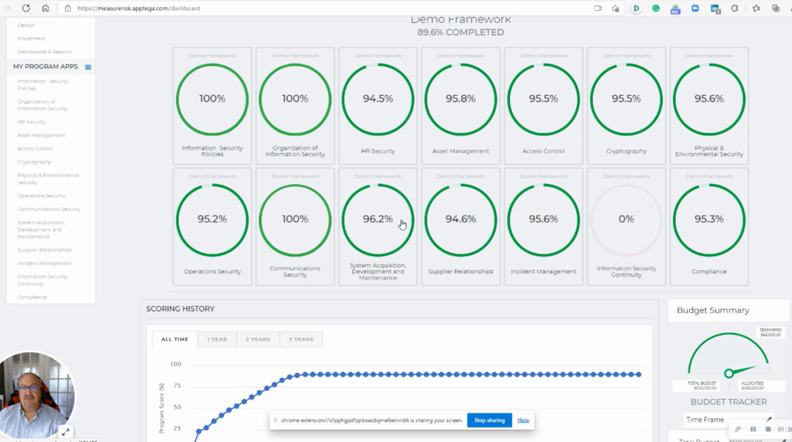Select All Time scoring history tab
Viewport: 792px width, 442px height.
pyautogui.click(x=175, y=339)
